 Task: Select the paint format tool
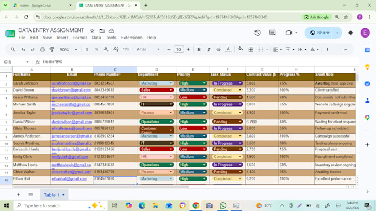coord(52,49)
